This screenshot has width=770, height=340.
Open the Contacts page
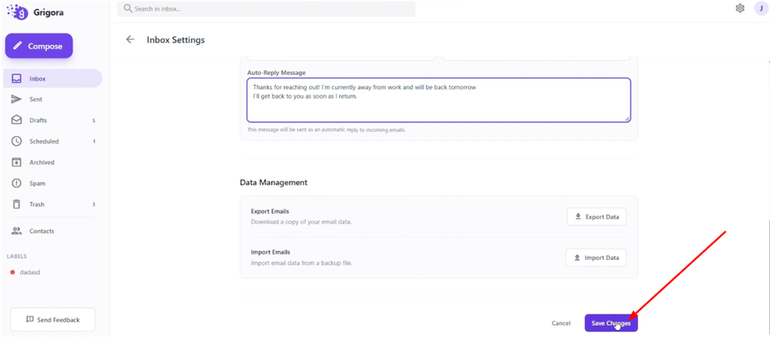click(41, 231)
